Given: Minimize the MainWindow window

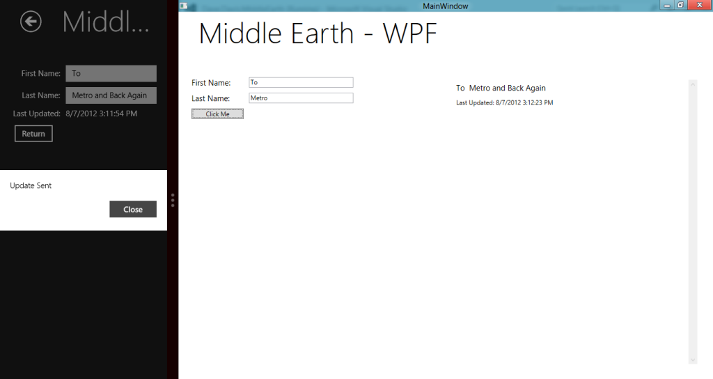Looking at the screenshot, I should [x=668, y=5].
